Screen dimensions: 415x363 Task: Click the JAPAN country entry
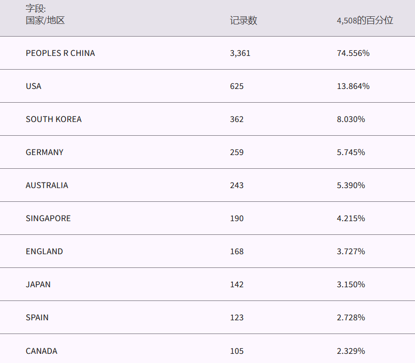pos(38,284)
